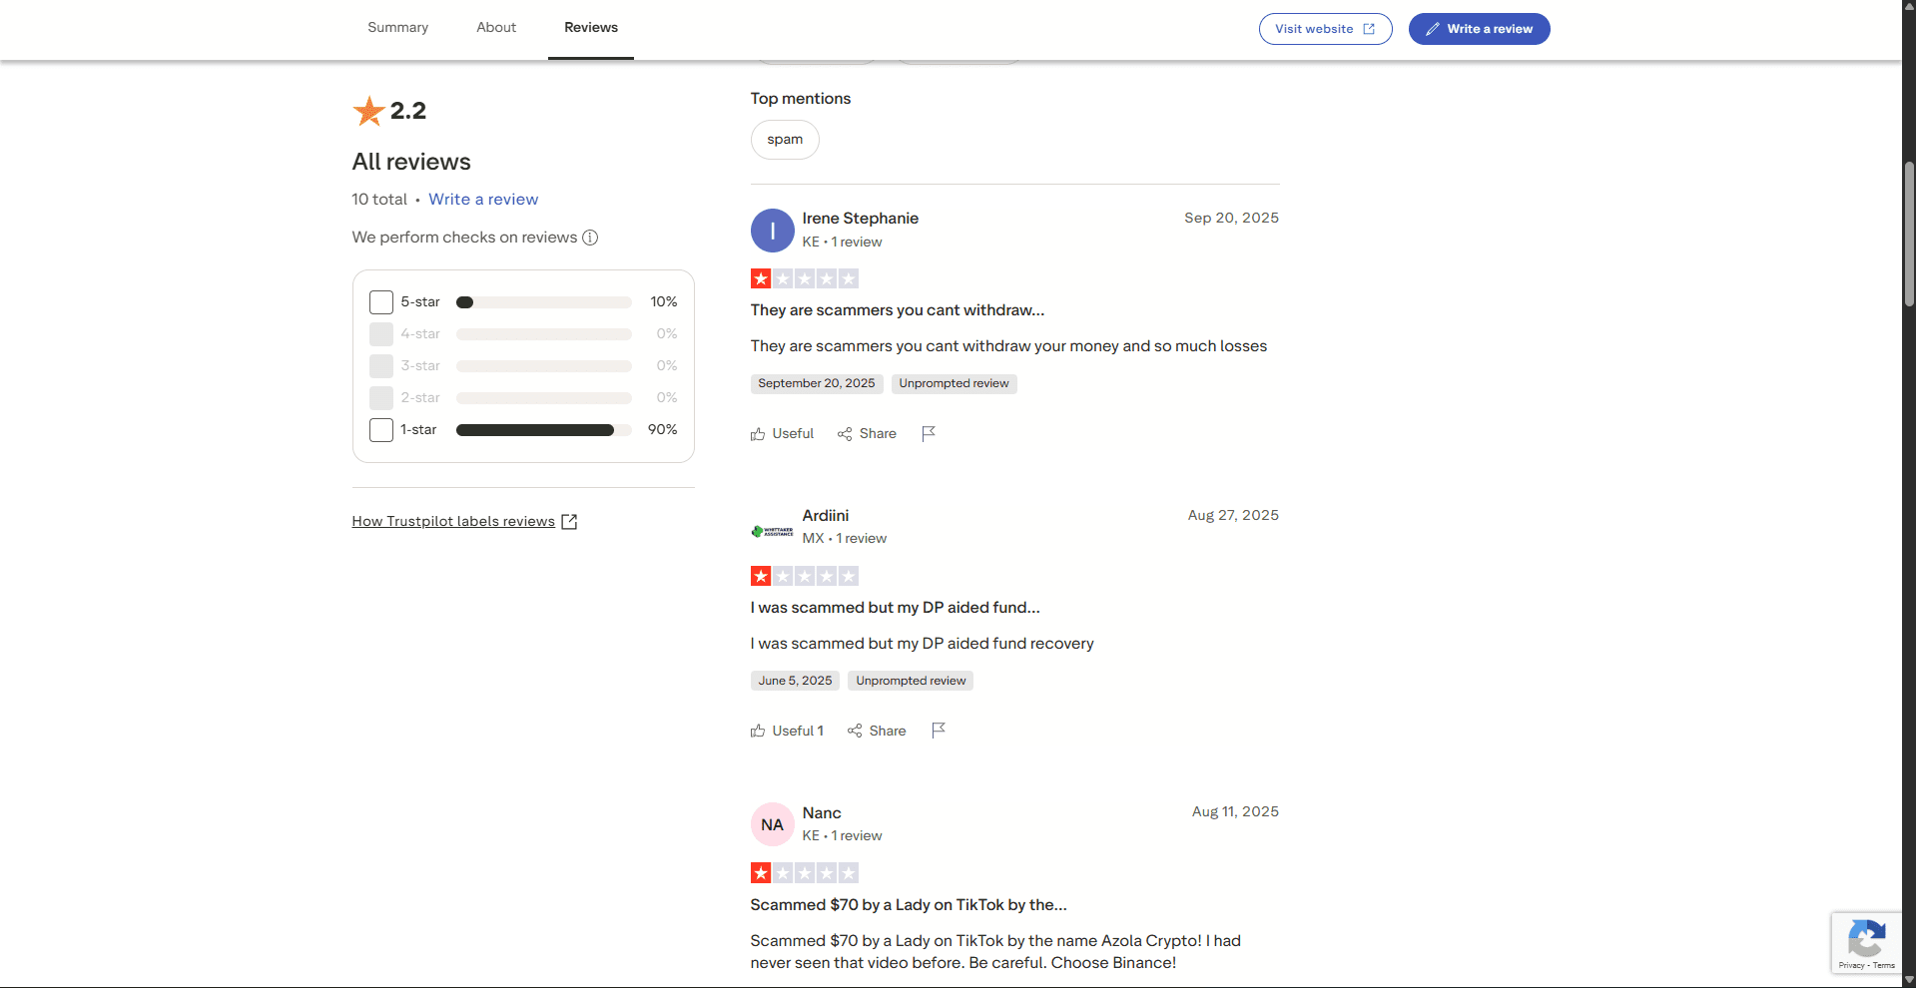Open Ardiini's profile avatar
Viewport: 1916px width, 988px height.
coord(772,531)
